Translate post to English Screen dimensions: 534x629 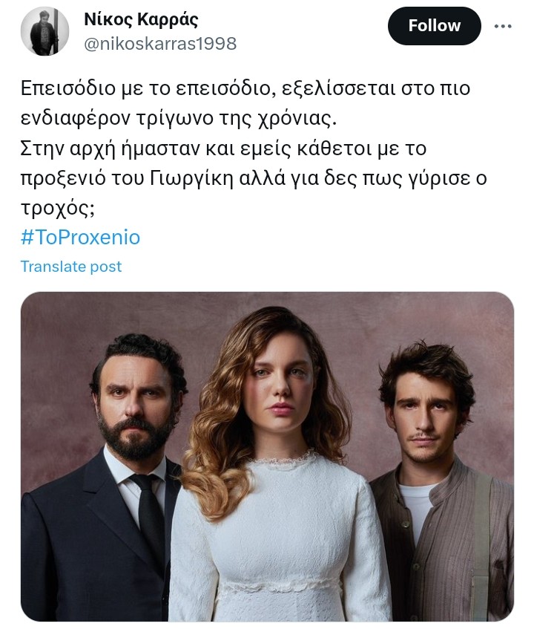(71, 267)
